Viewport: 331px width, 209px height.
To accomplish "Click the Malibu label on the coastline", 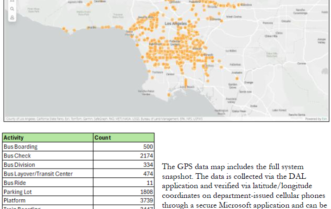I will [x=91, y=27].
